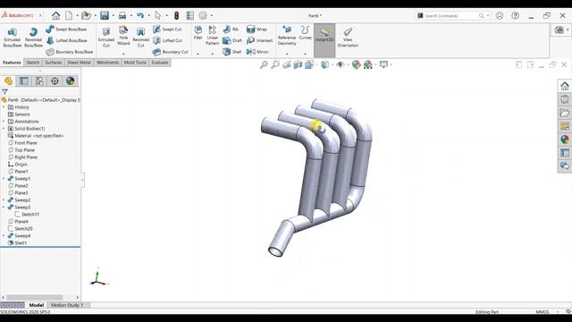Open the Hide/Show Items eye icon
The height and width of the screenshot is (322, 572).
[x=341, y=64]
